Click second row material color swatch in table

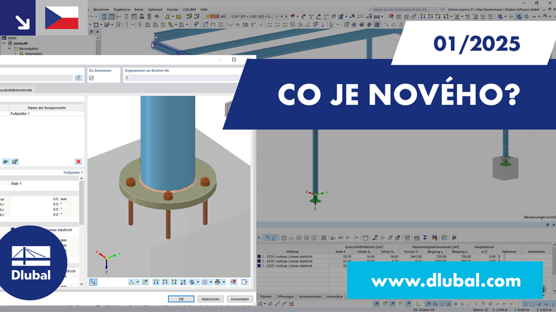click(x=259, y=261)
